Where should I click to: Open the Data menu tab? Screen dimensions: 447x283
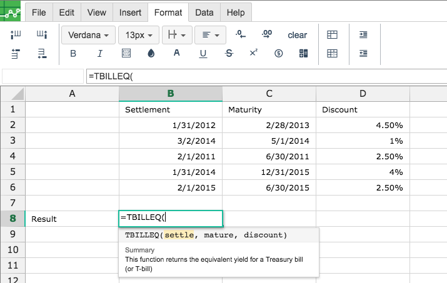204,12
